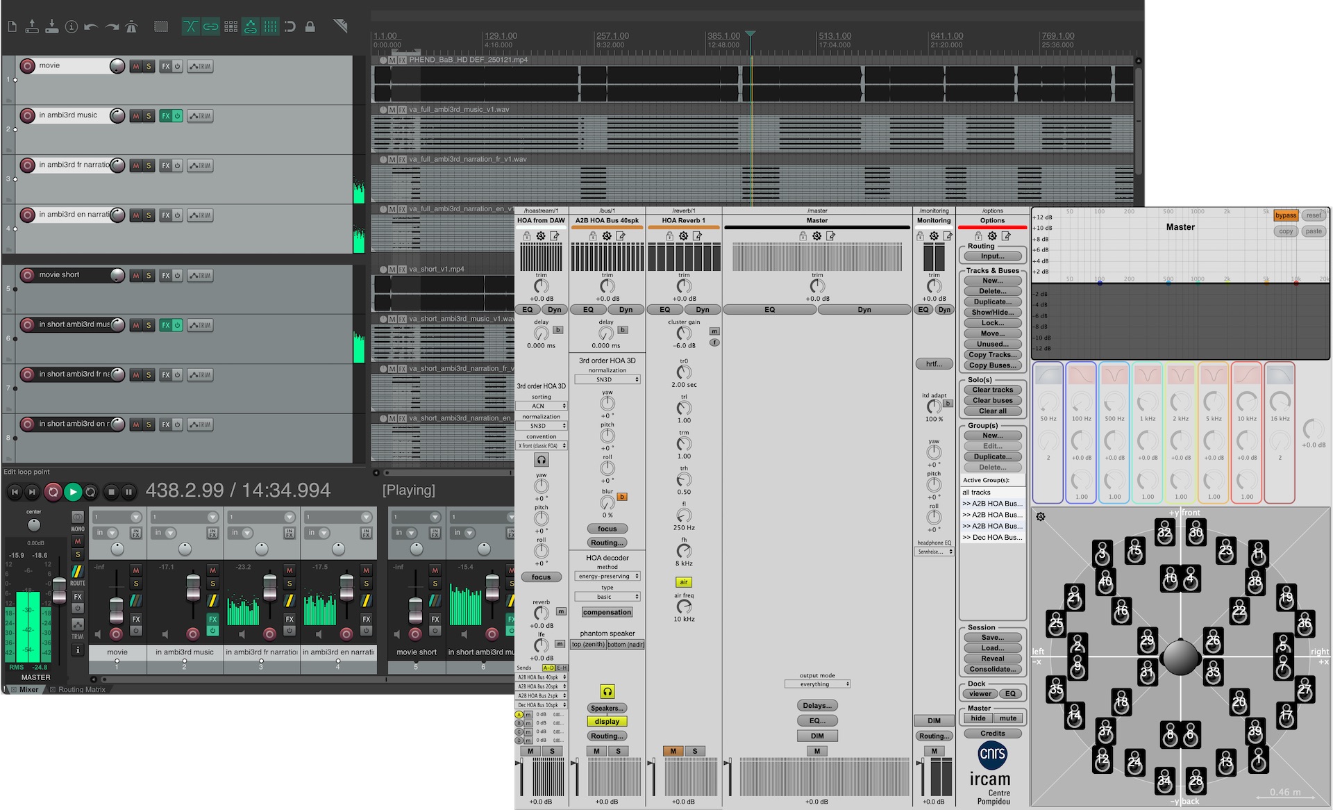Toggle the ripple editing lock icon

click(310, 27)
